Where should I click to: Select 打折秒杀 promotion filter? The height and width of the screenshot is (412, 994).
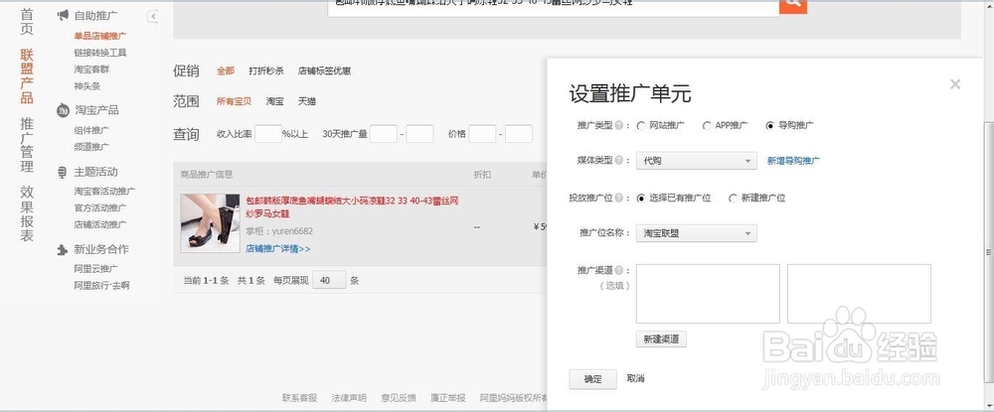[266, 70]
